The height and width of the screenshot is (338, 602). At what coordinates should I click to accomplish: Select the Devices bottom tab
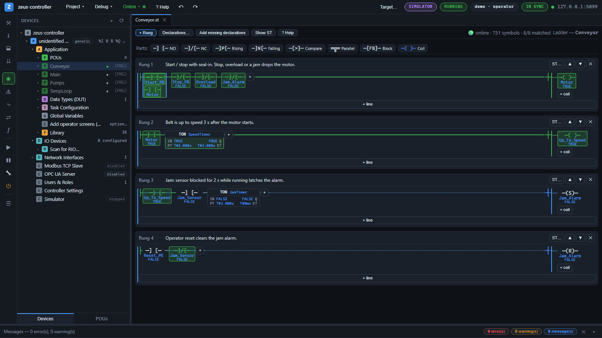pyautogui.click(x=46, y=319)
